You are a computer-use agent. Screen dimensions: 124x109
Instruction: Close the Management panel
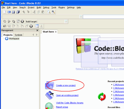(37, 30)
